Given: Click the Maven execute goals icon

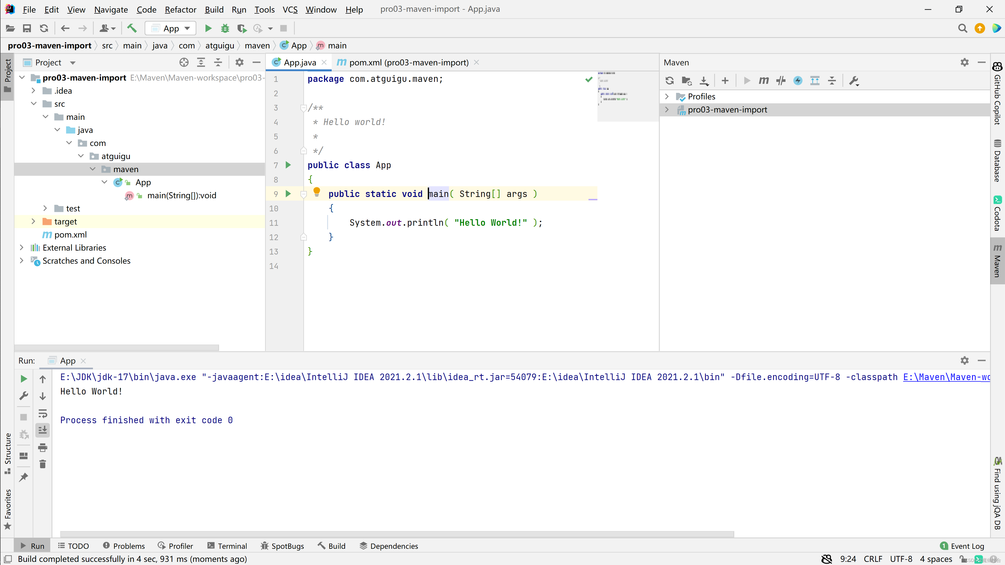Looking at the screenshot, I should (x=764, y=81).
